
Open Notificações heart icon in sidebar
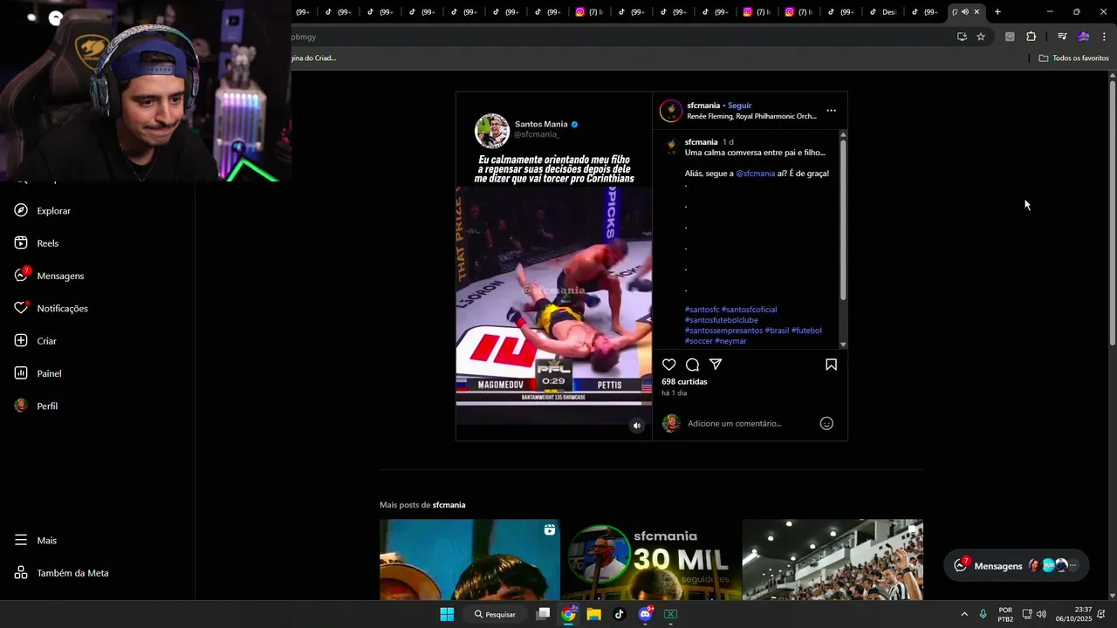21,308
